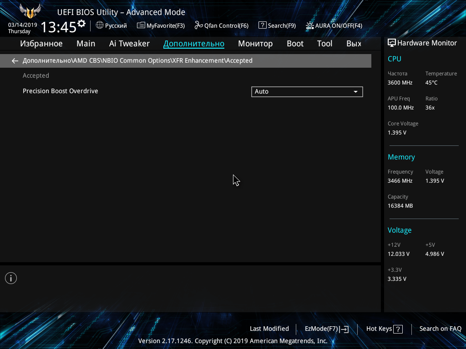Click the Hardware Monitor title
This screenshot has width=466, height=349.
click(x=427, y=43)
